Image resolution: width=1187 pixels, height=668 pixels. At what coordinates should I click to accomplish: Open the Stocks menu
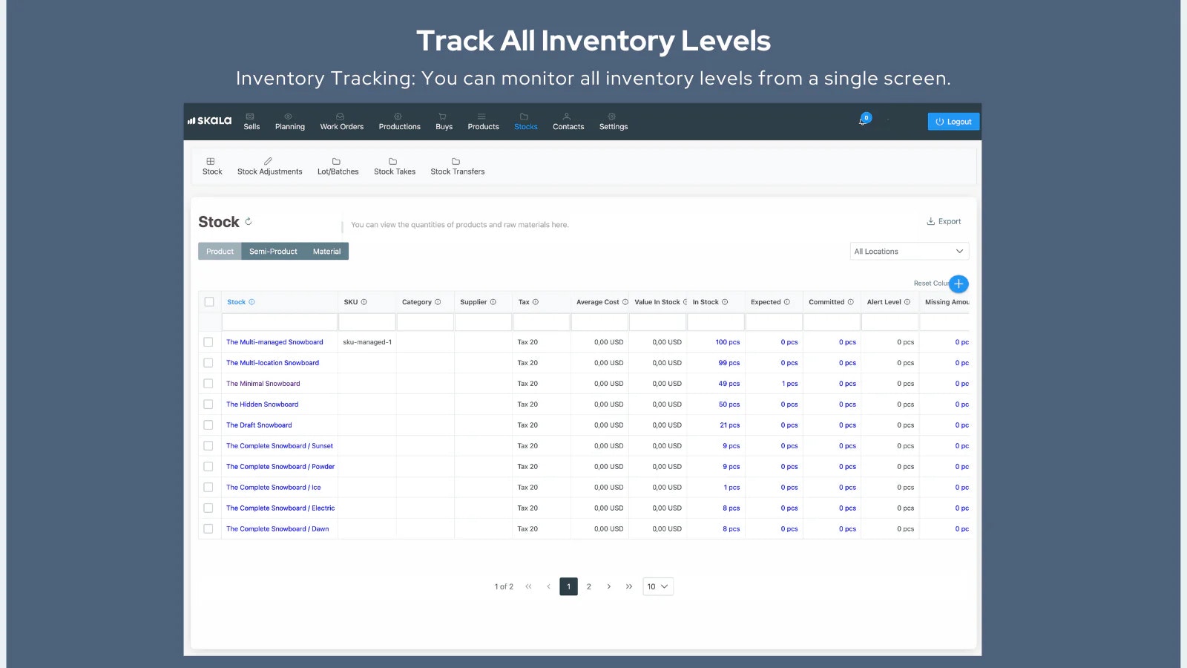tap(526, 122)
